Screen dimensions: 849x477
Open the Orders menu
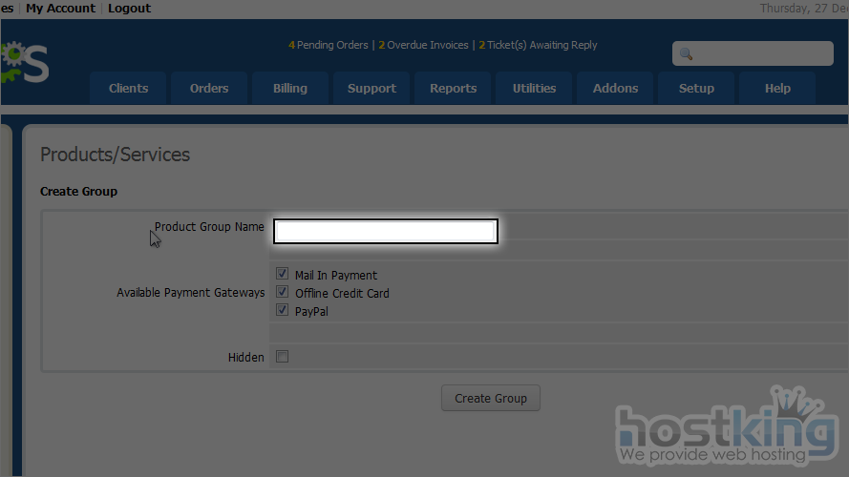209,88
